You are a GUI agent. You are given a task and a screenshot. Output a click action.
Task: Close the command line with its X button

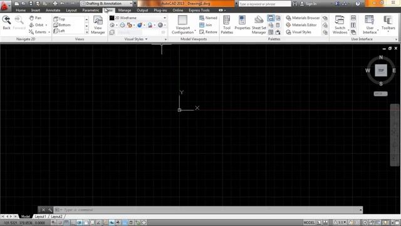(43, 210)
